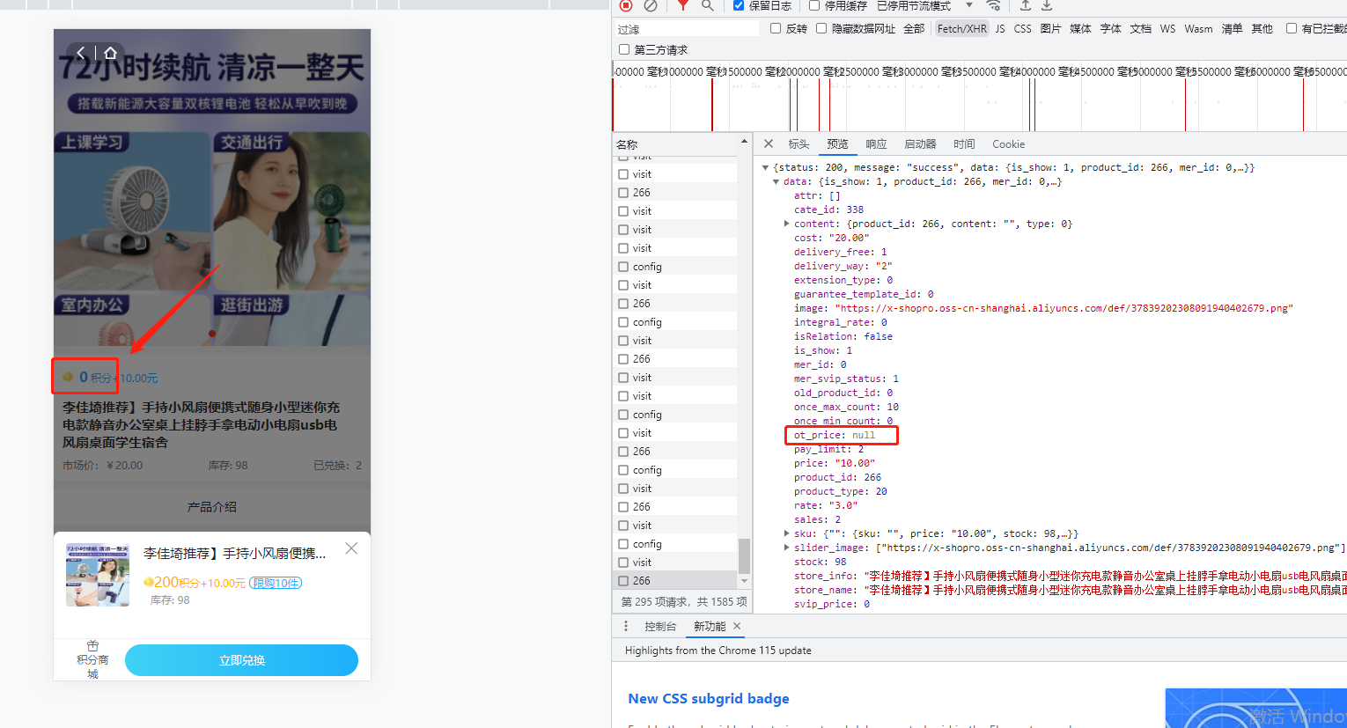The width and height of the screenshot is (1347, 728).
Task: Click the image URL string value
Action: click(x=1064, y=308)
